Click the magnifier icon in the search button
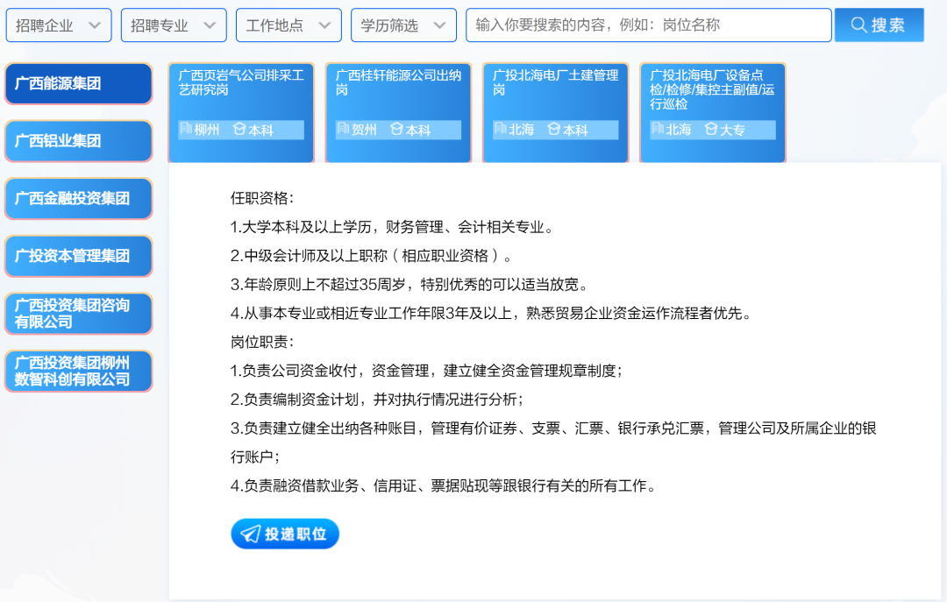The height and width of the screenshot is (602, 947). click(x=858, y=25)
